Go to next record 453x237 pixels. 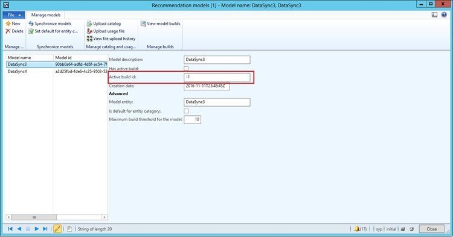point(37,229)
